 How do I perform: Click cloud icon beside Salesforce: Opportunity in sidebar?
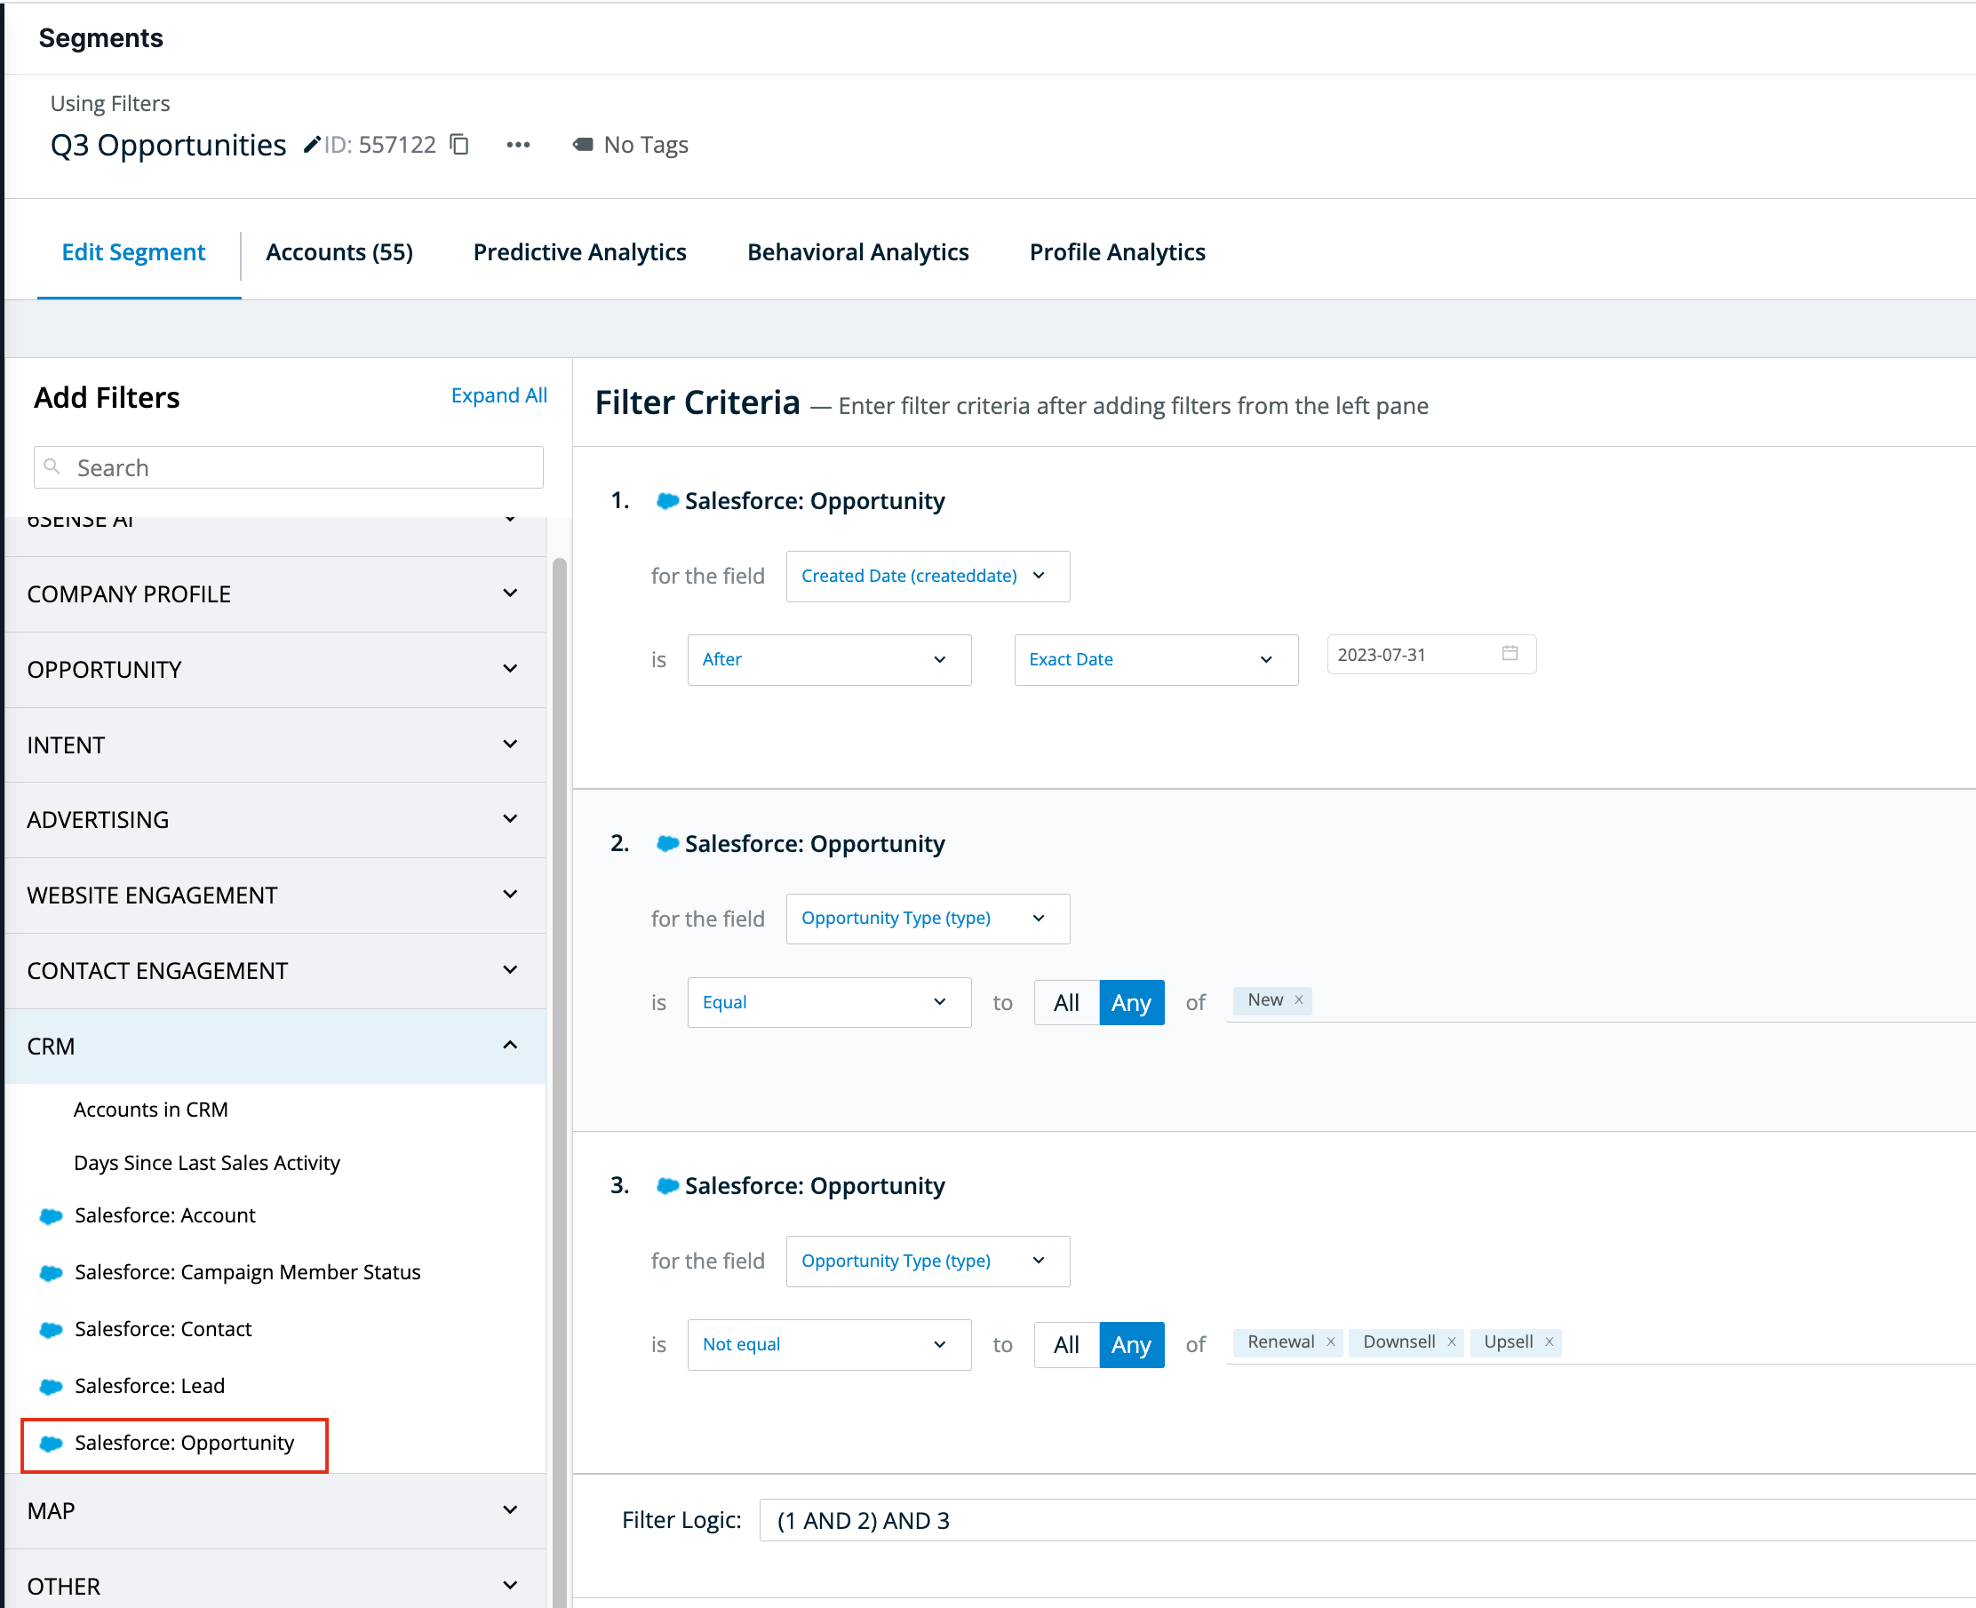click(x=51, y=1443)
